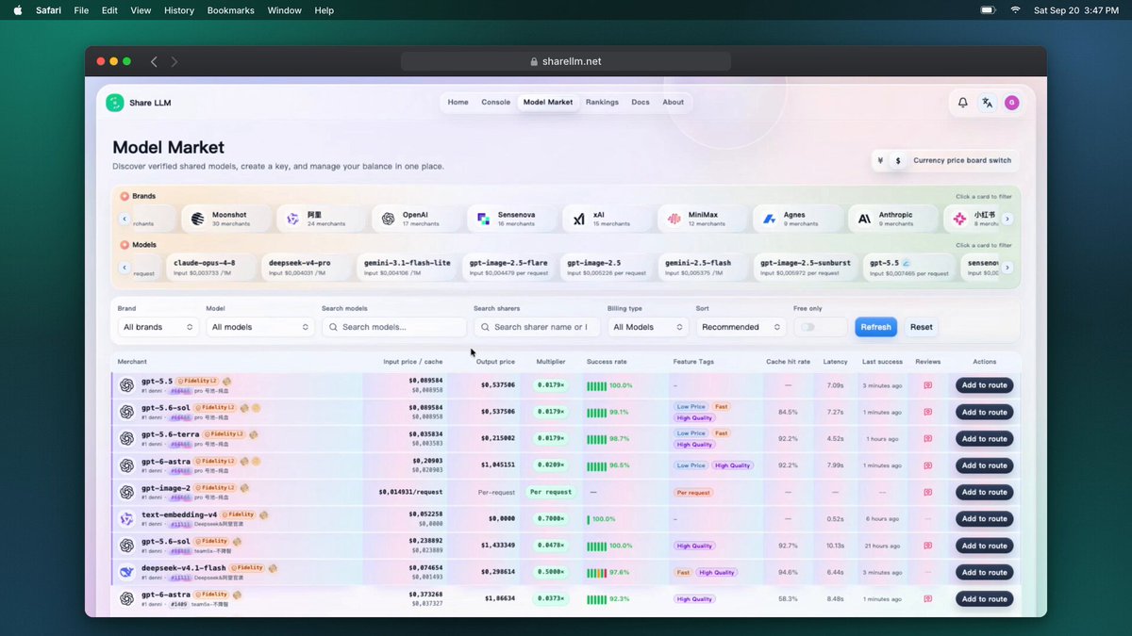The image size is (1132, 636).
Task: Open the Billing type dropdown
Action: tap(648, 327)
